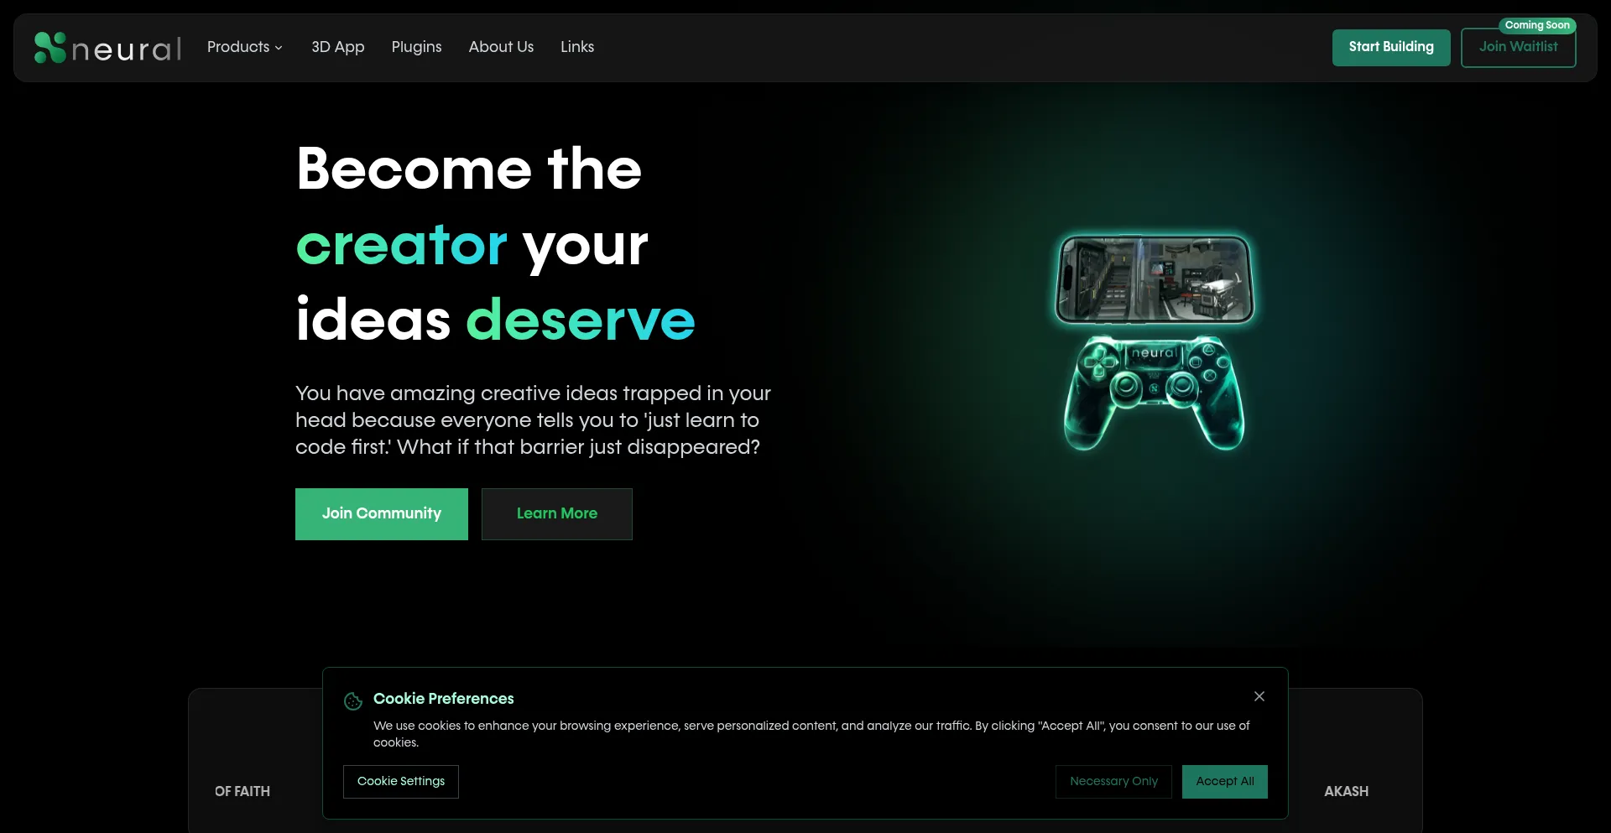This screenshot has width=1611, height=833.
Task: Expand the Products dropdown chevron
Action: [279, 48]
